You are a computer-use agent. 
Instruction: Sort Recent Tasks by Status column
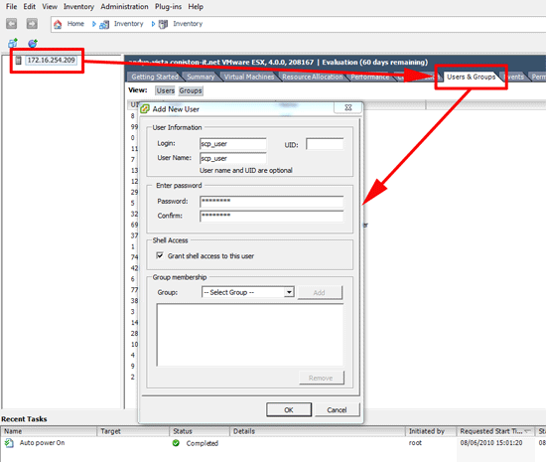pos(200,431)
